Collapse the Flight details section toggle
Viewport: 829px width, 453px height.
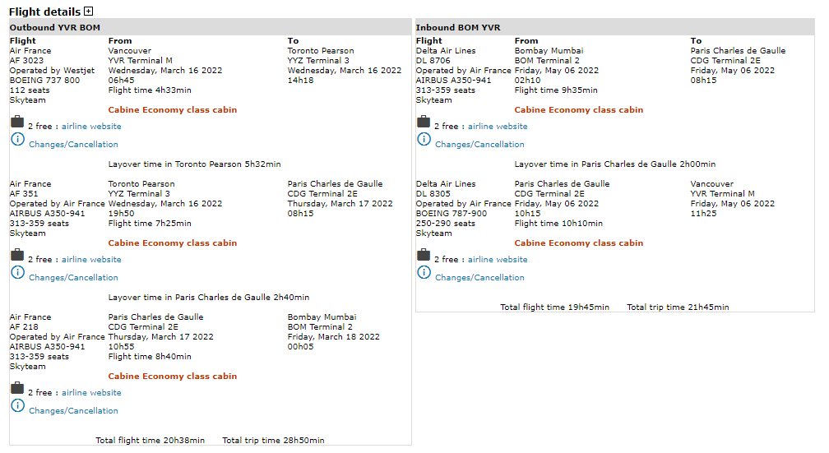tap(89, 12)
